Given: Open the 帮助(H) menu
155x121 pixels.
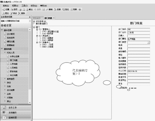Looking at the screenshot, I should pyautogui.click(x=43, y=6).
